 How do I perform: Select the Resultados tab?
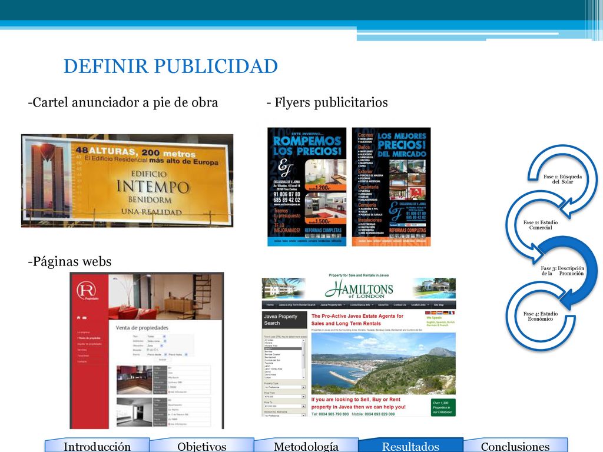click(410, 446)
